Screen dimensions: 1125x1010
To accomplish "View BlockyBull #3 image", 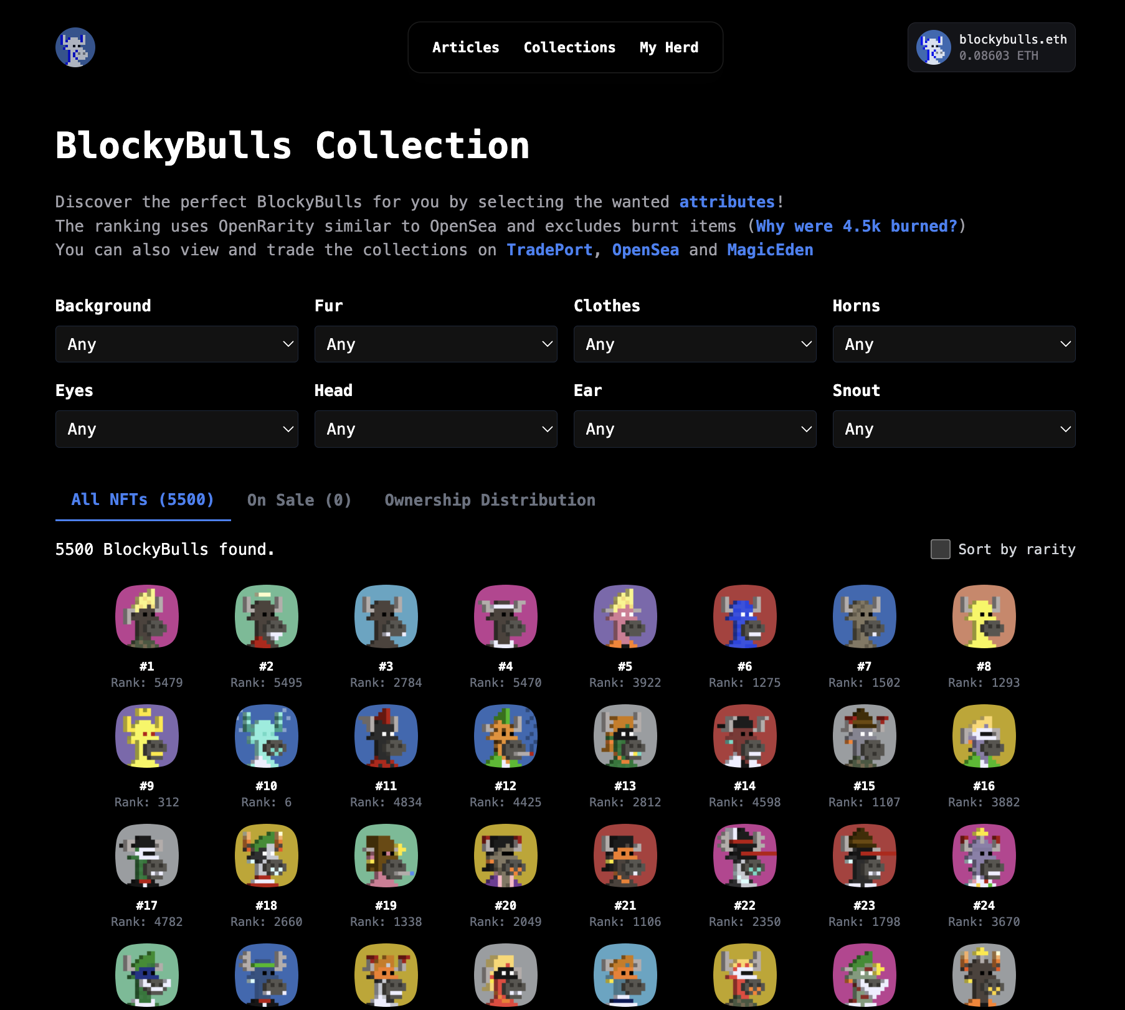I will [x=386, y=616].
